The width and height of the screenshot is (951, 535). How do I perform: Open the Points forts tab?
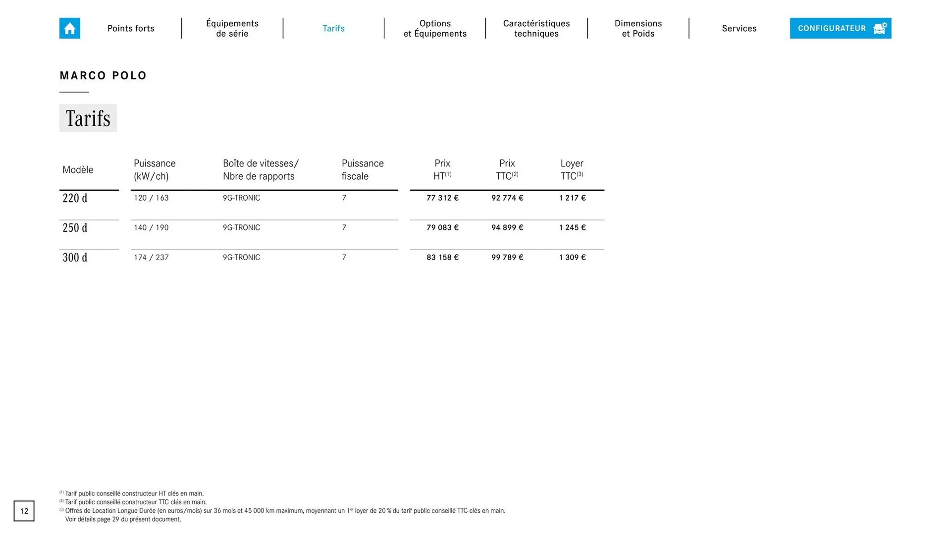[x=131, y=28]
